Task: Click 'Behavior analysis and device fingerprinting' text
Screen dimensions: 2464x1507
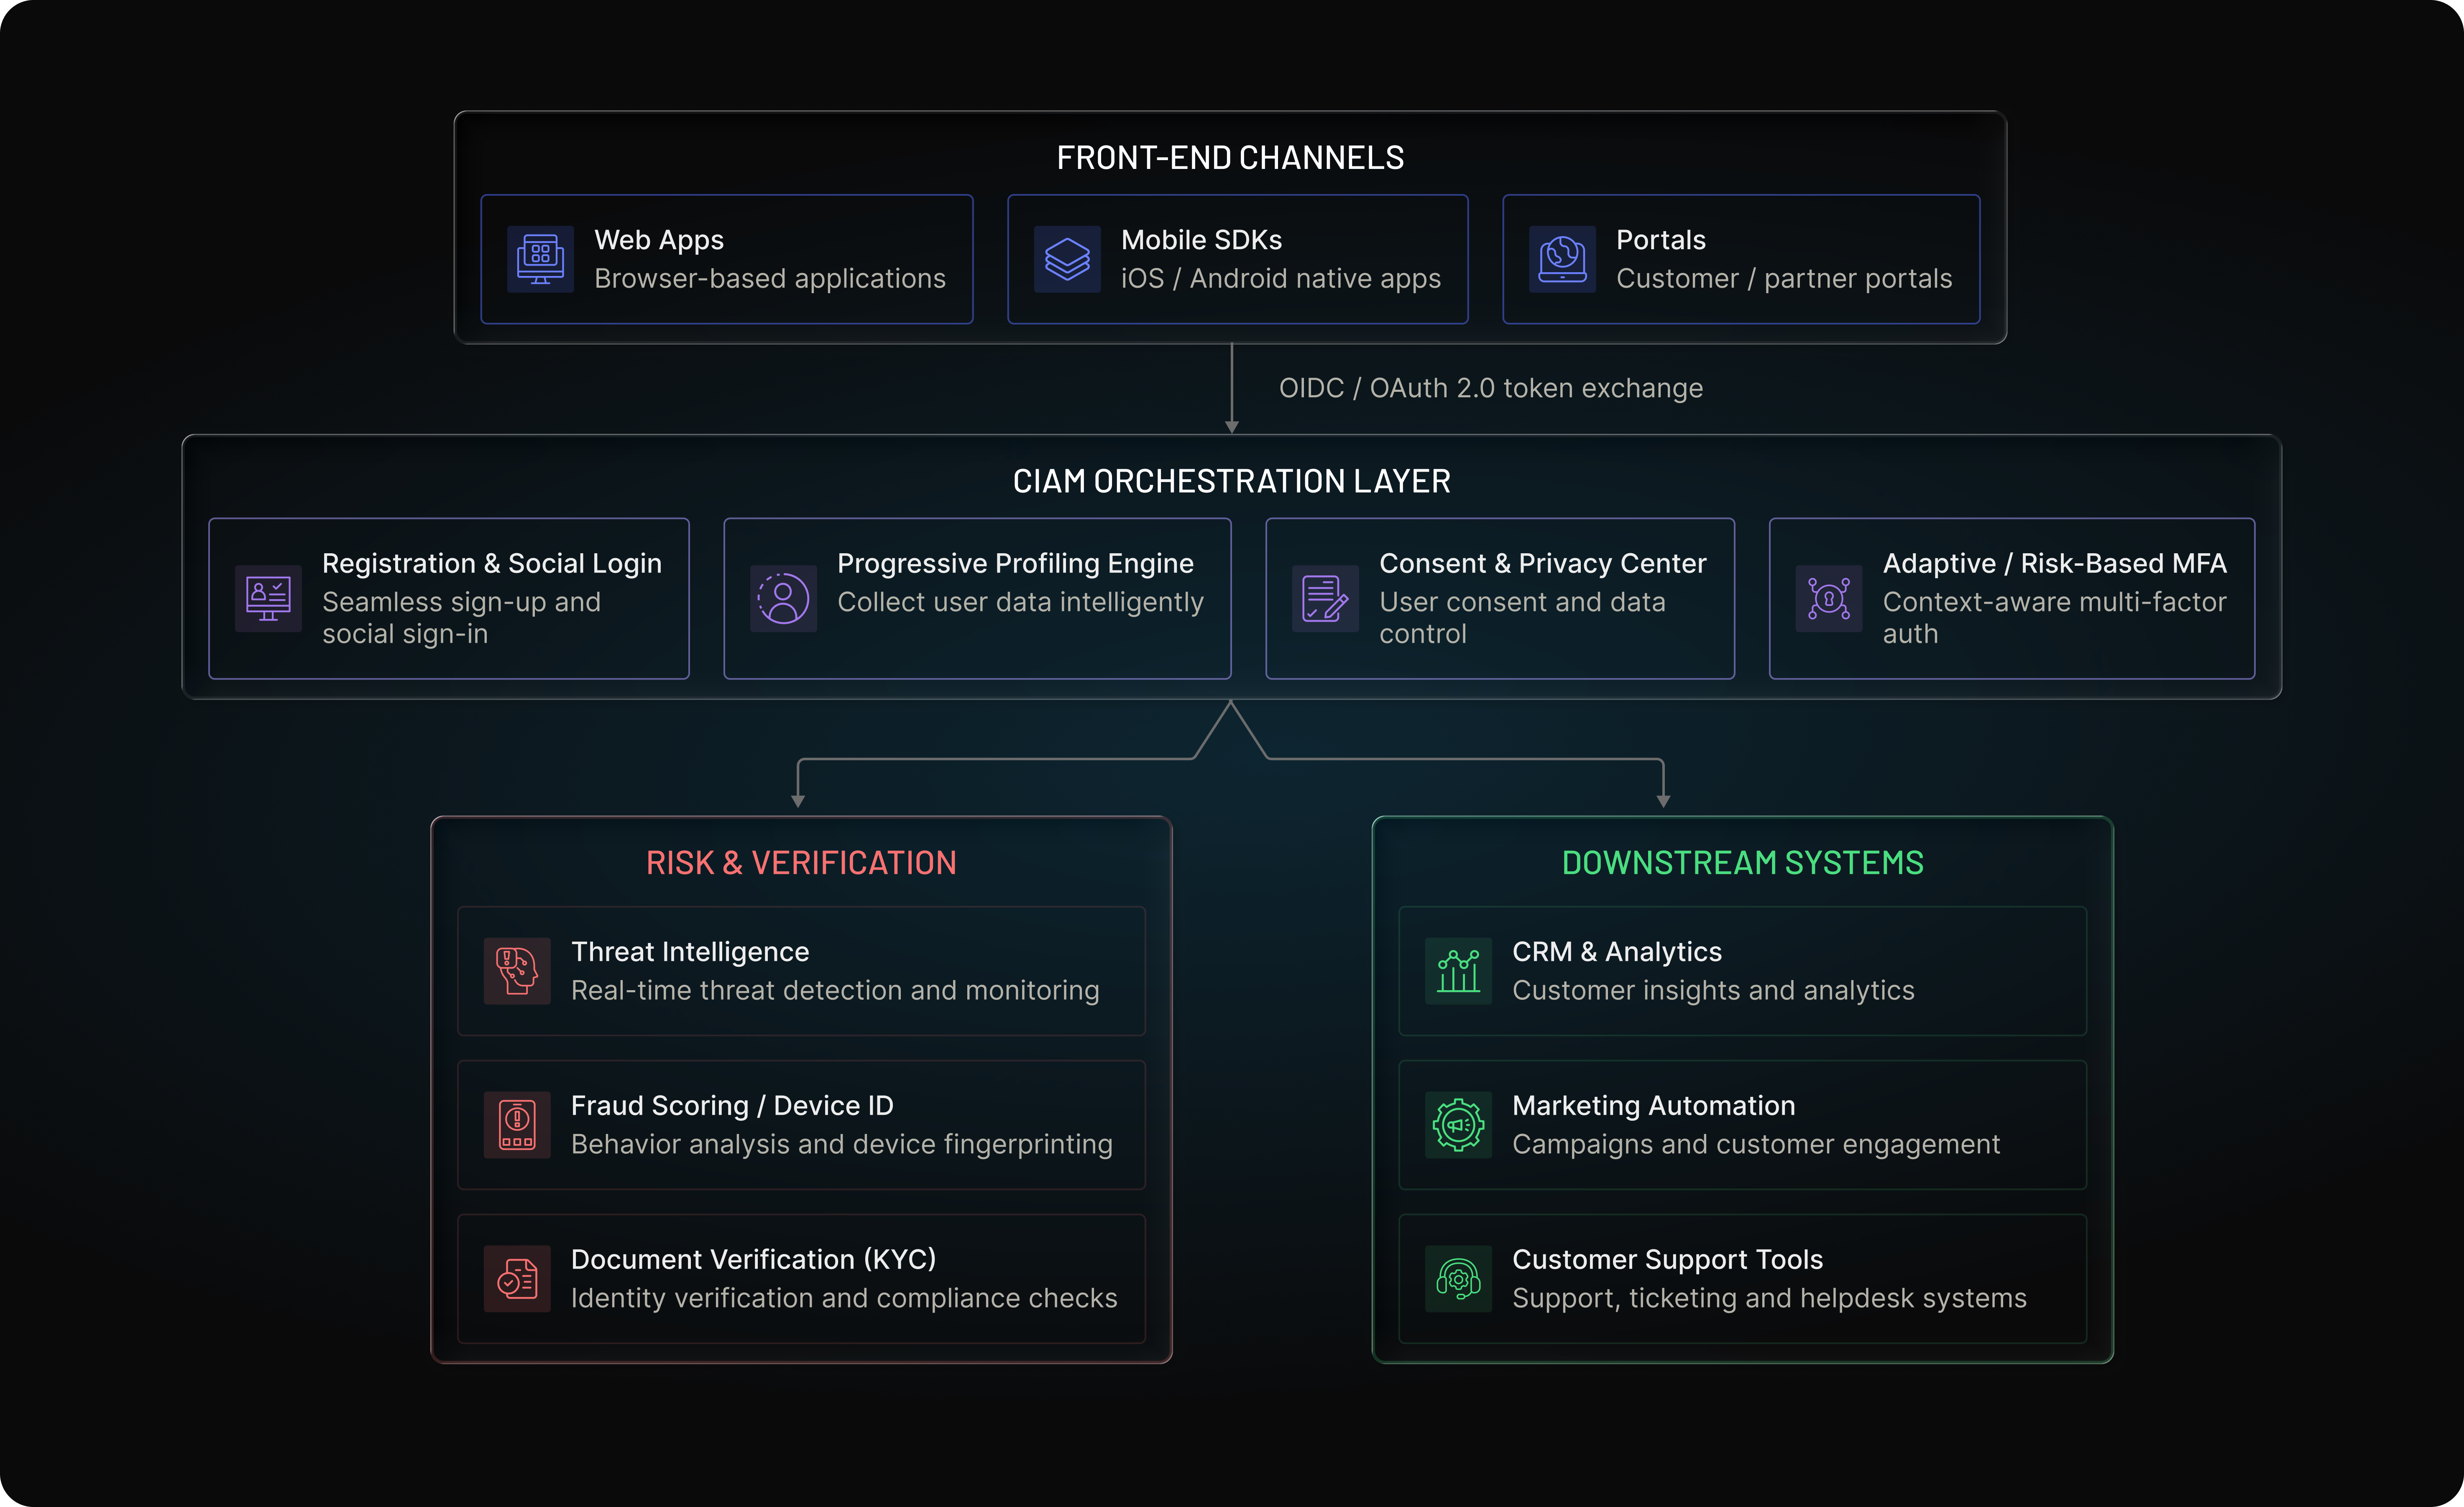Action: pyautogui.click(x=841, y=1145)
